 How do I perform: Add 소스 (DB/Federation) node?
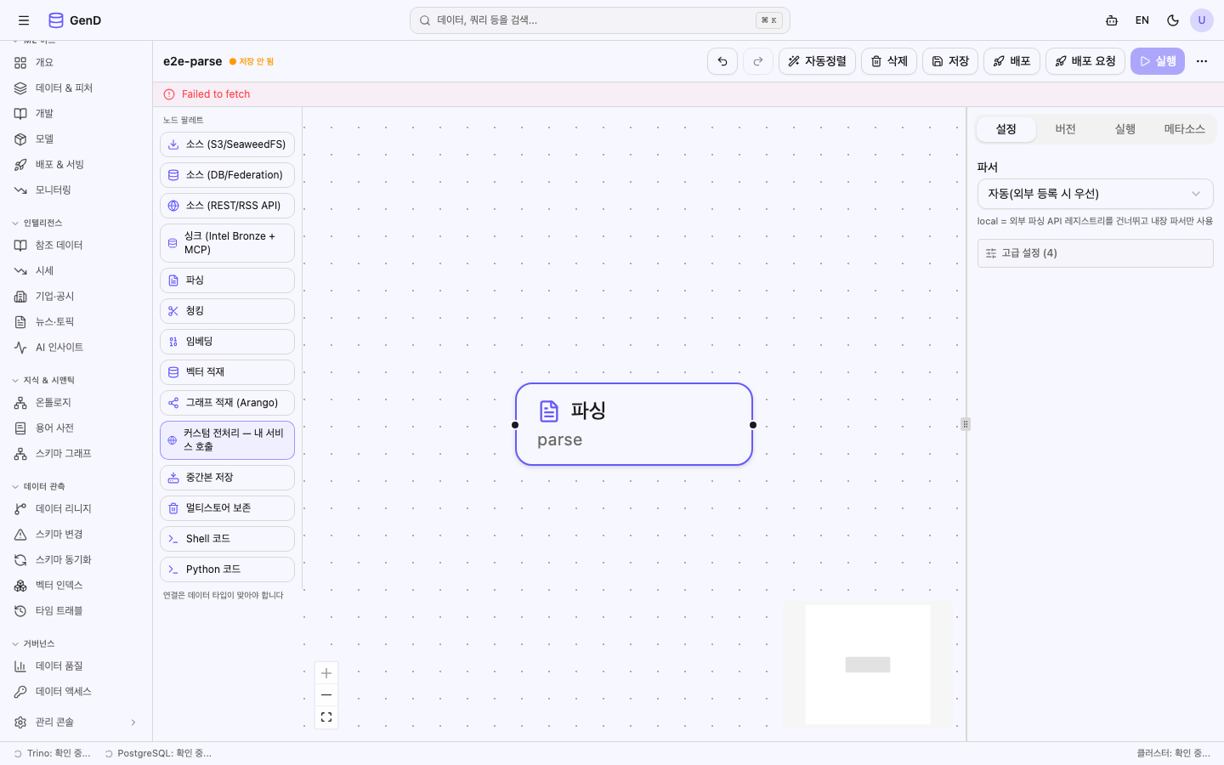tap(227, 175)
